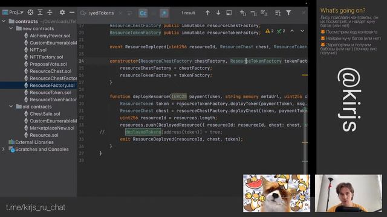Select all occurrences icon
This screenshot has height=217, width=387.
[x=264, y=13]
